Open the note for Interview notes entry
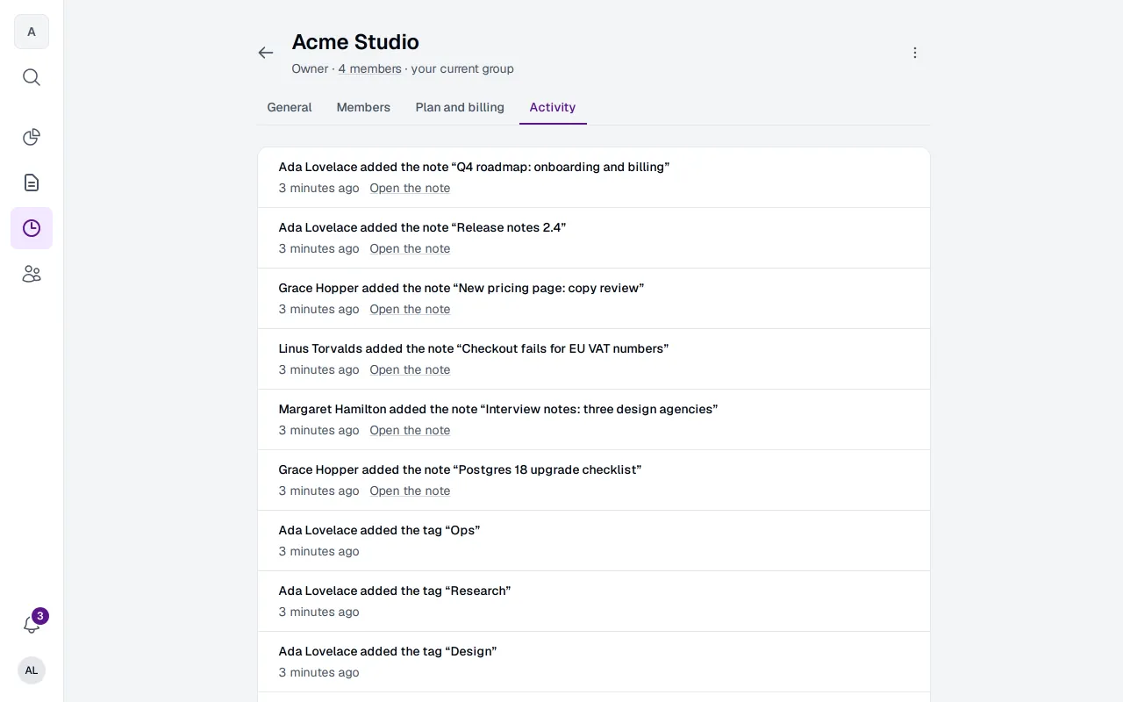Viewport: 1123px width, 702px height. click(410, 430)
